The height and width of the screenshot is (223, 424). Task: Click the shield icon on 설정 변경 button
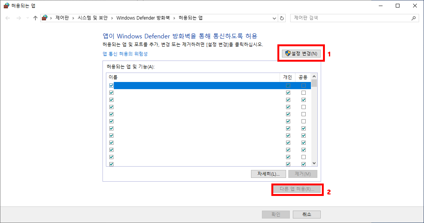click(x=288, y=53)
